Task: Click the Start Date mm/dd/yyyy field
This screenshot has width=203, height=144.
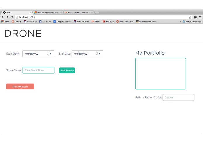Action: point(38,54)
